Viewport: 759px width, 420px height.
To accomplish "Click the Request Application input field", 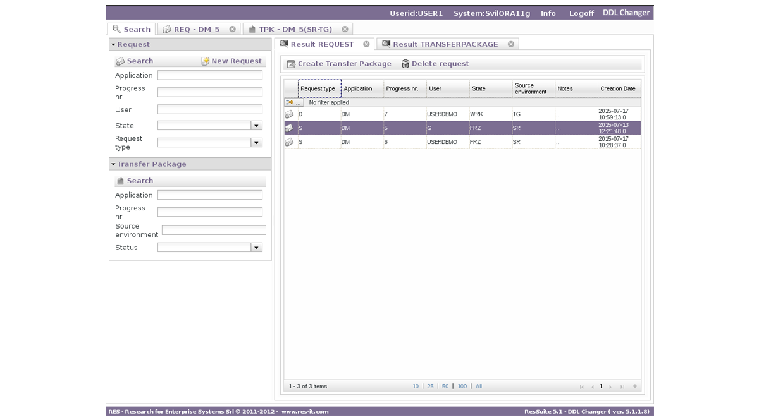I will pyautogui.click(x=210, y=75).
